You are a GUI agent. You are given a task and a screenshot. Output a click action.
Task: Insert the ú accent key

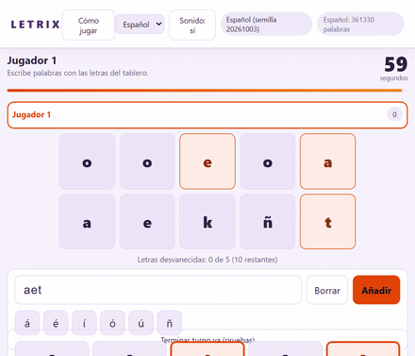(x=141, y=323)
